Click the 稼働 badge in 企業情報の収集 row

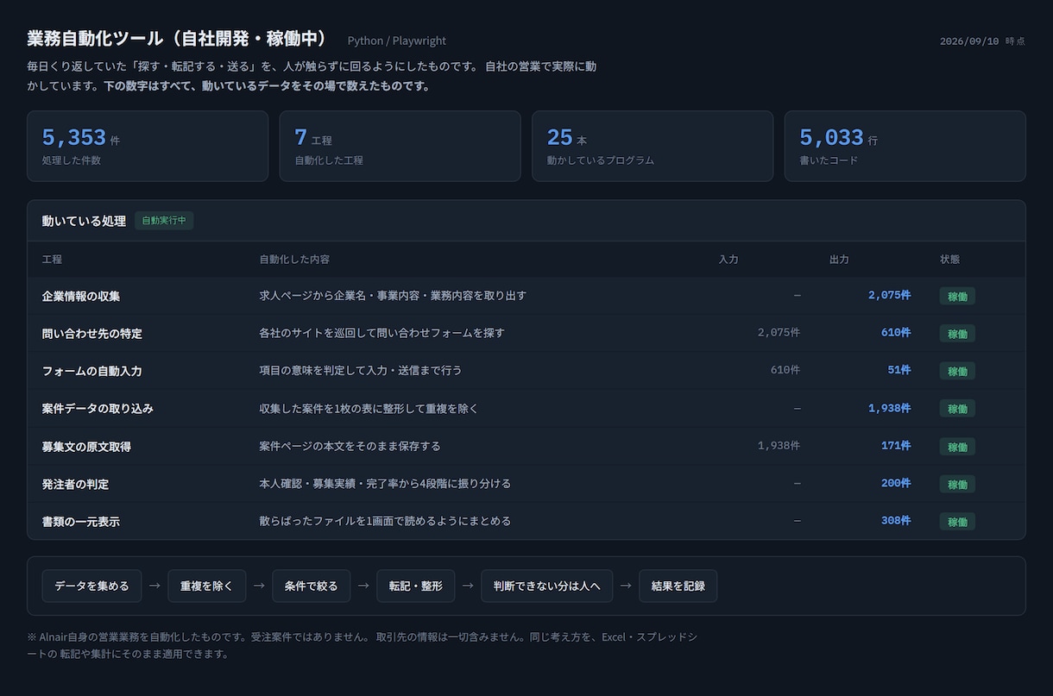[x=957, y=296]
